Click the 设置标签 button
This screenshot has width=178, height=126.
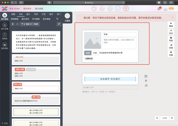coord(89,59)
